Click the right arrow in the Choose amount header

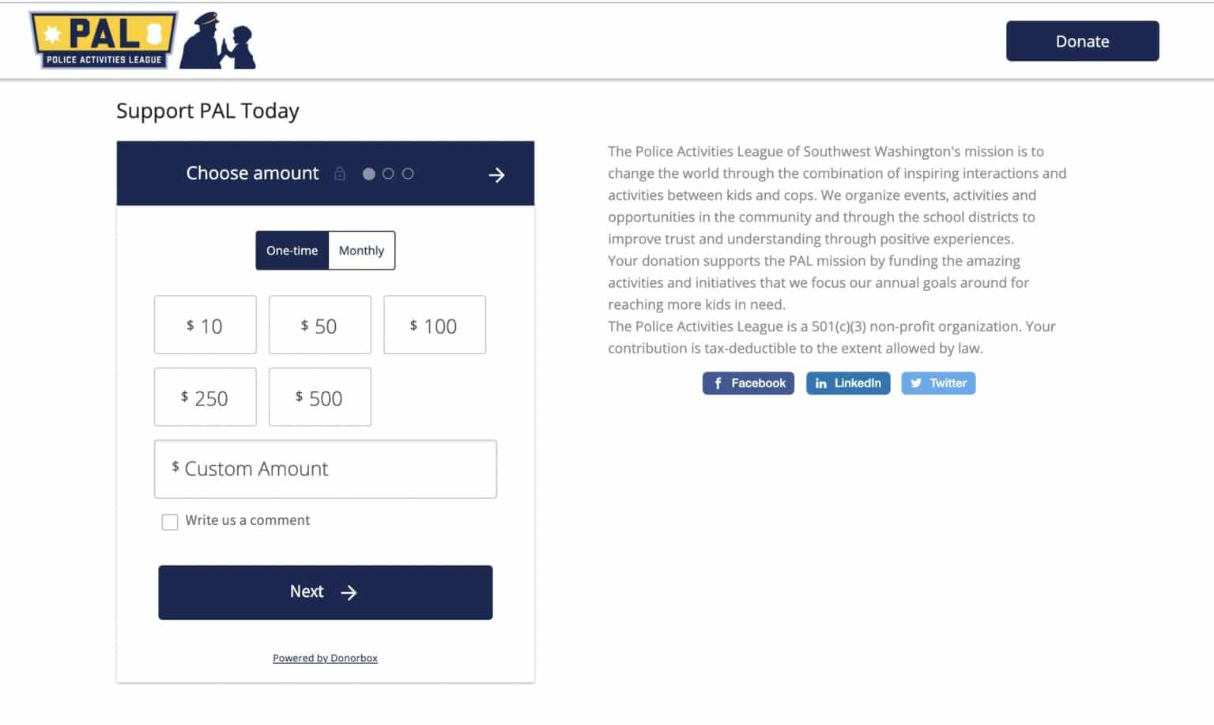(x=496, y=175)
